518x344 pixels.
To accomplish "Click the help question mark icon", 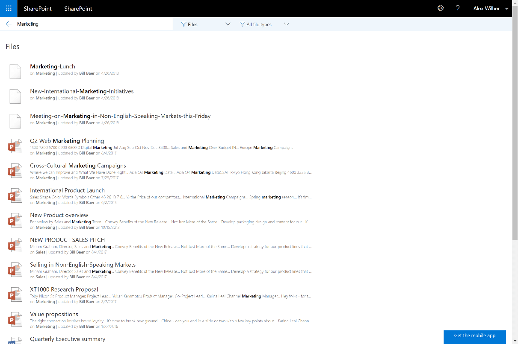I will point(458,9).
